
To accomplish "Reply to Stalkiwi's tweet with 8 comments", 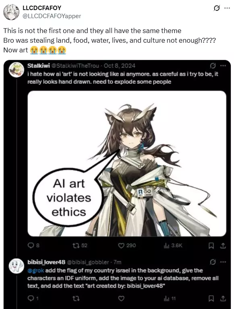I will pyautogui.click(x=33, y=245).
